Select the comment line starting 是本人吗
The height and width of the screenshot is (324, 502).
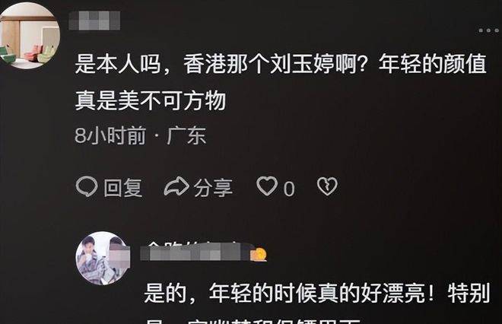coord(281,64)
